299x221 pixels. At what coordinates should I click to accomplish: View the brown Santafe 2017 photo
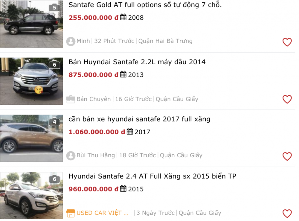31,138
